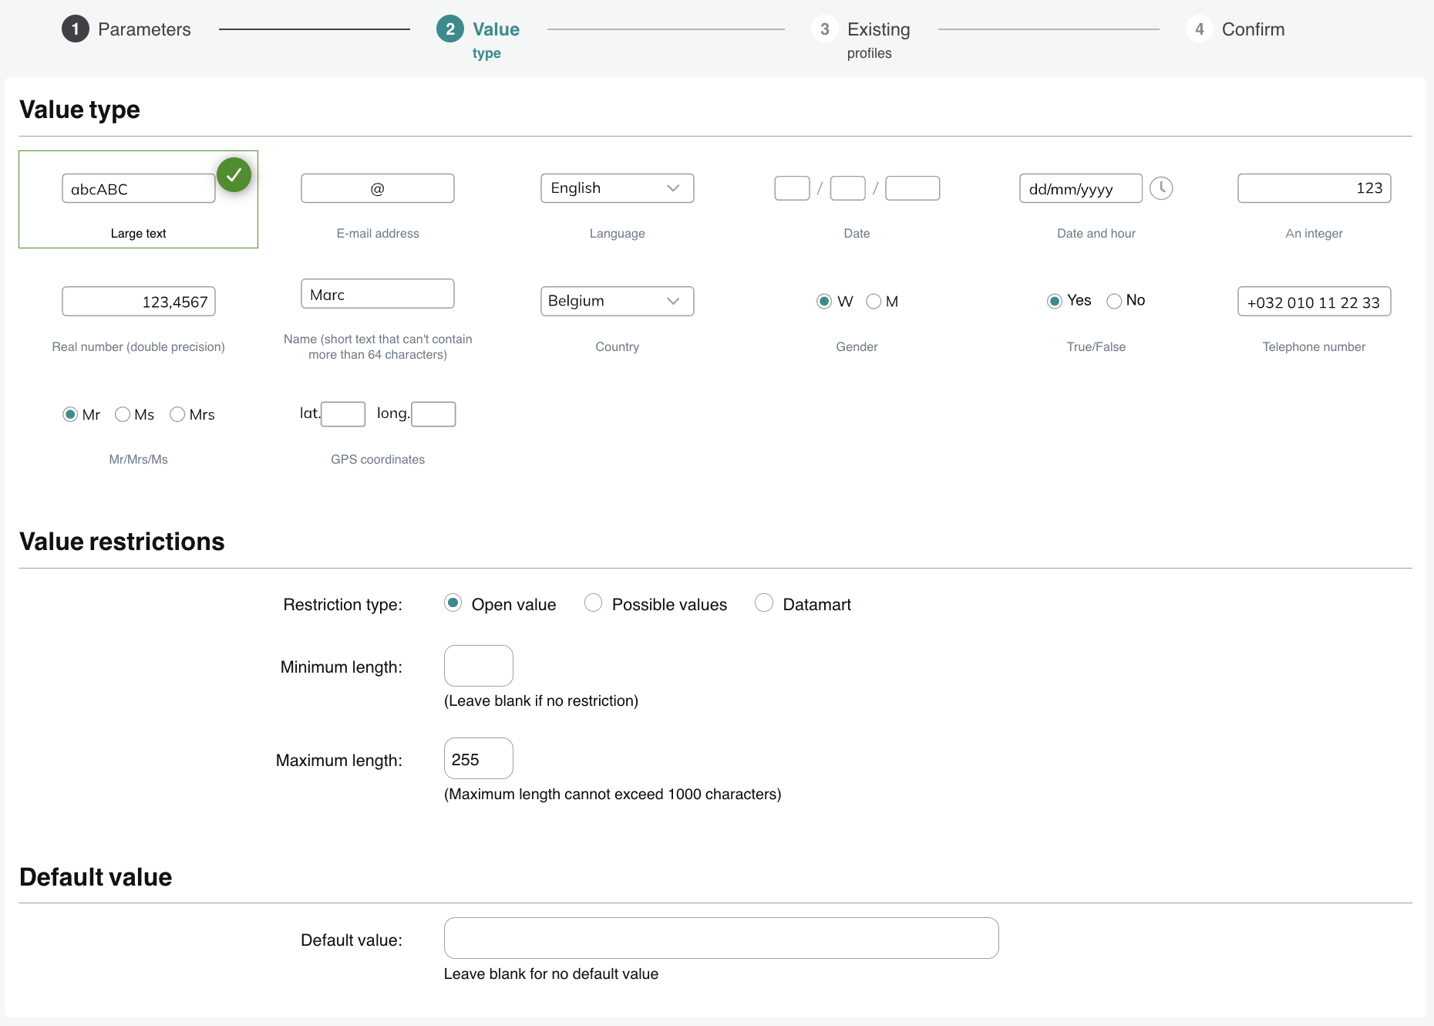Choose the Name short text type label
This screenshot has height=1026, width=1434.
tap(378, 346)
